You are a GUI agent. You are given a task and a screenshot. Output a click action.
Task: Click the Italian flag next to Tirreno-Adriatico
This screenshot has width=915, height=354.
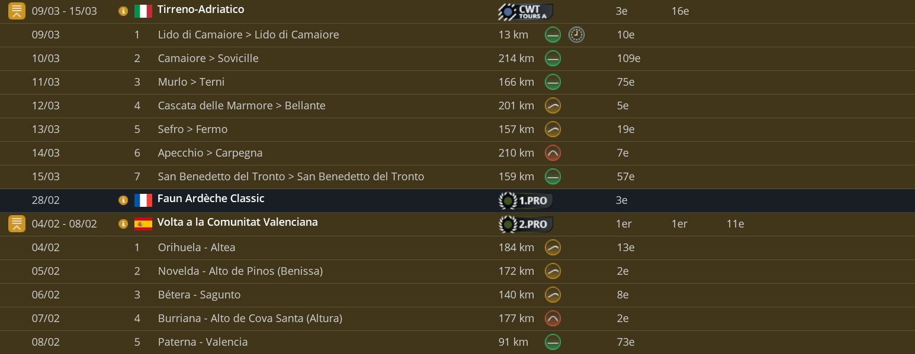click(143, 11)
